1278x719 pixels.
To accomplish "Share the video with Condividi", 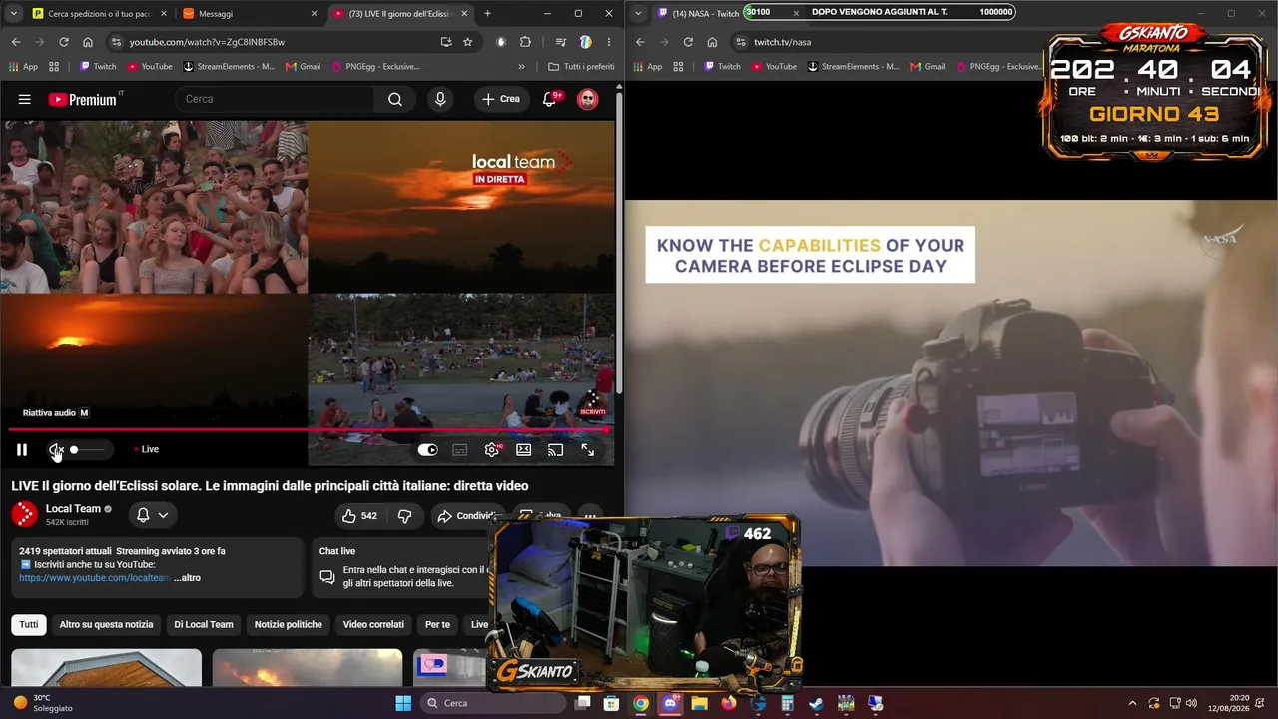I will 467,516.
